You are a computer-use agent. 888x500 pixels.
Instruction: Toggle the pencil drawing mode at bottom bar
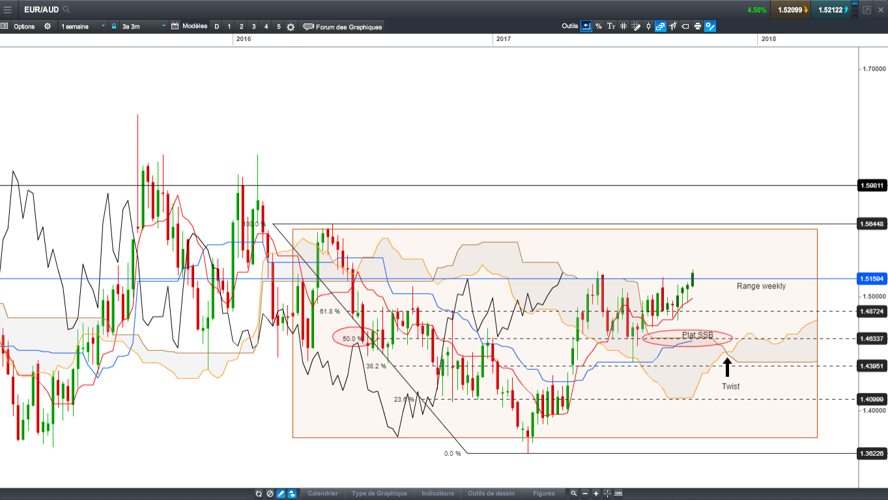[281, 493]
